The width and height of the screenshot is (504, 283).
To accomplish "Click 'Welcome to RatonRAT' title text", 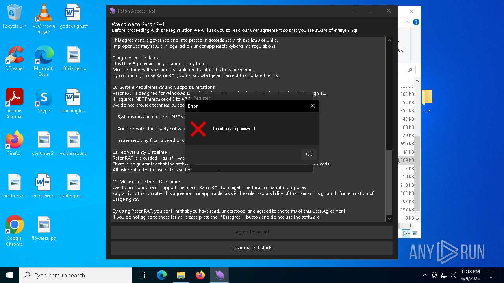I will (138, 24).
